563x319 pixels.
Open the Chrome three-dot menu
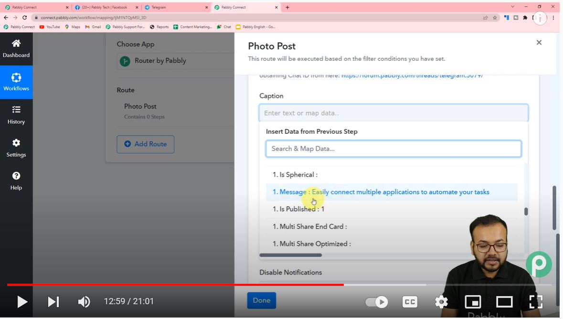(x=553, y=18)
